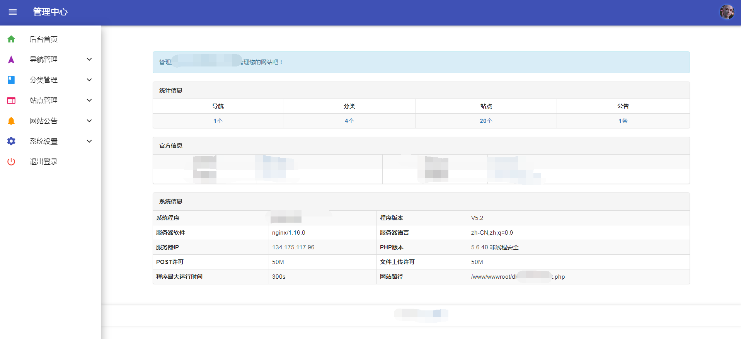Image resolution: width=741 pixels, height=339 pixels.
Task: Expand the 系统设置 chevron
Action: [x=89, y=141]
